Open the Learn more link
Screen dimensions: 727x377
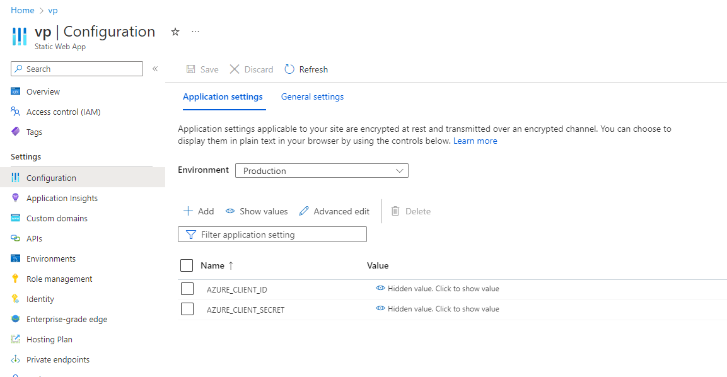pyautogui.click(x=475, y=141)
